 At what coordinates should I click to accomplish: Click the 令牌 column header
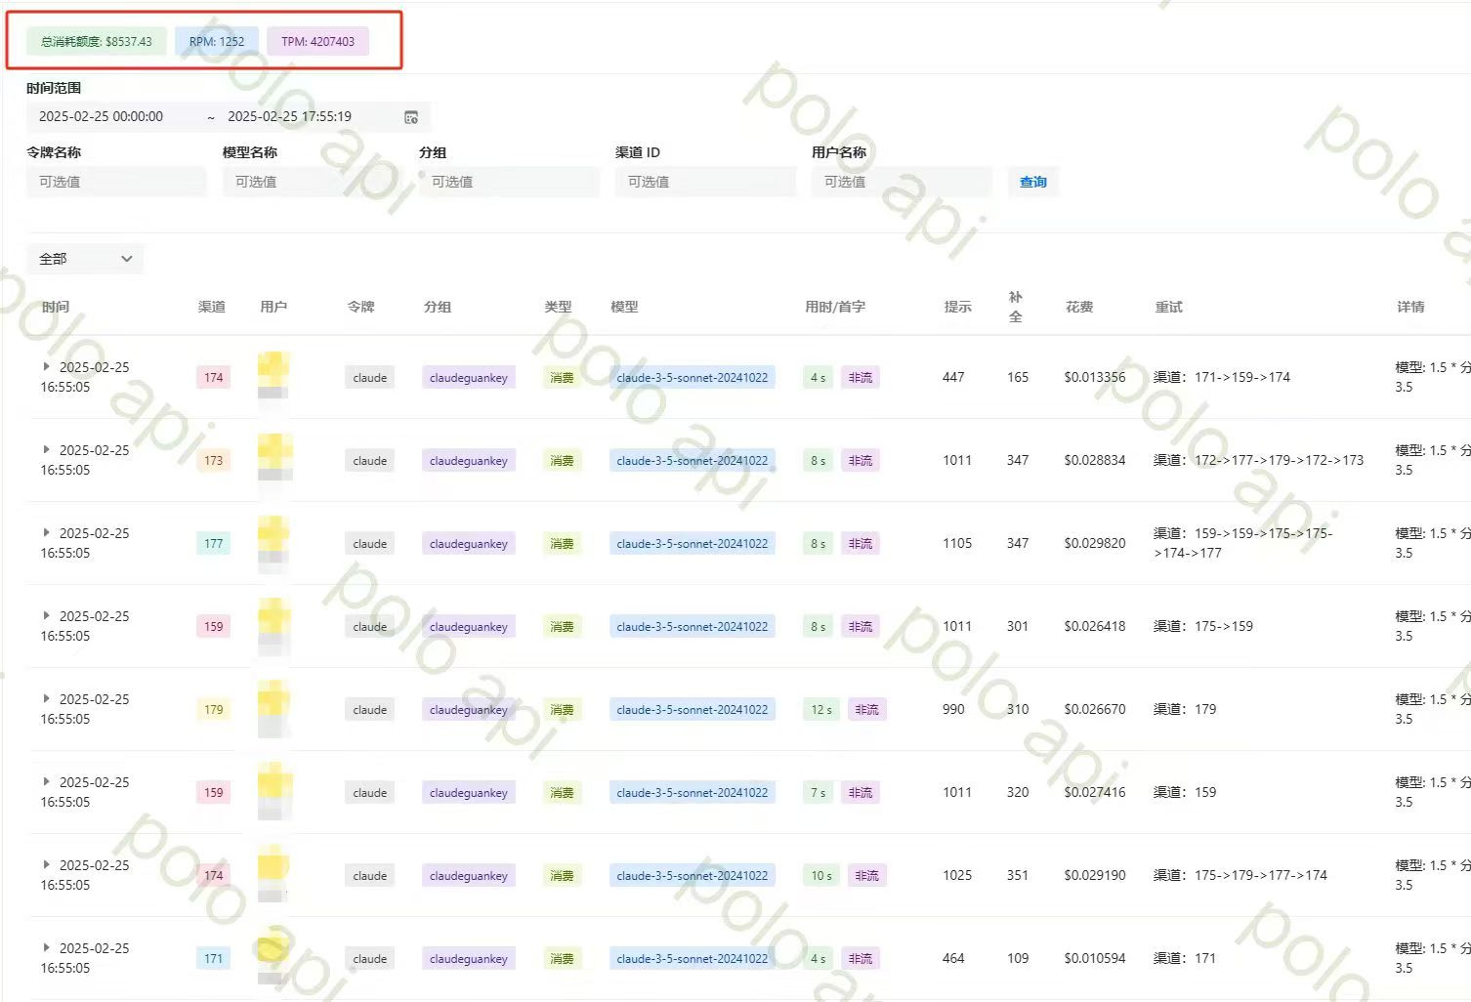(360, 307)
